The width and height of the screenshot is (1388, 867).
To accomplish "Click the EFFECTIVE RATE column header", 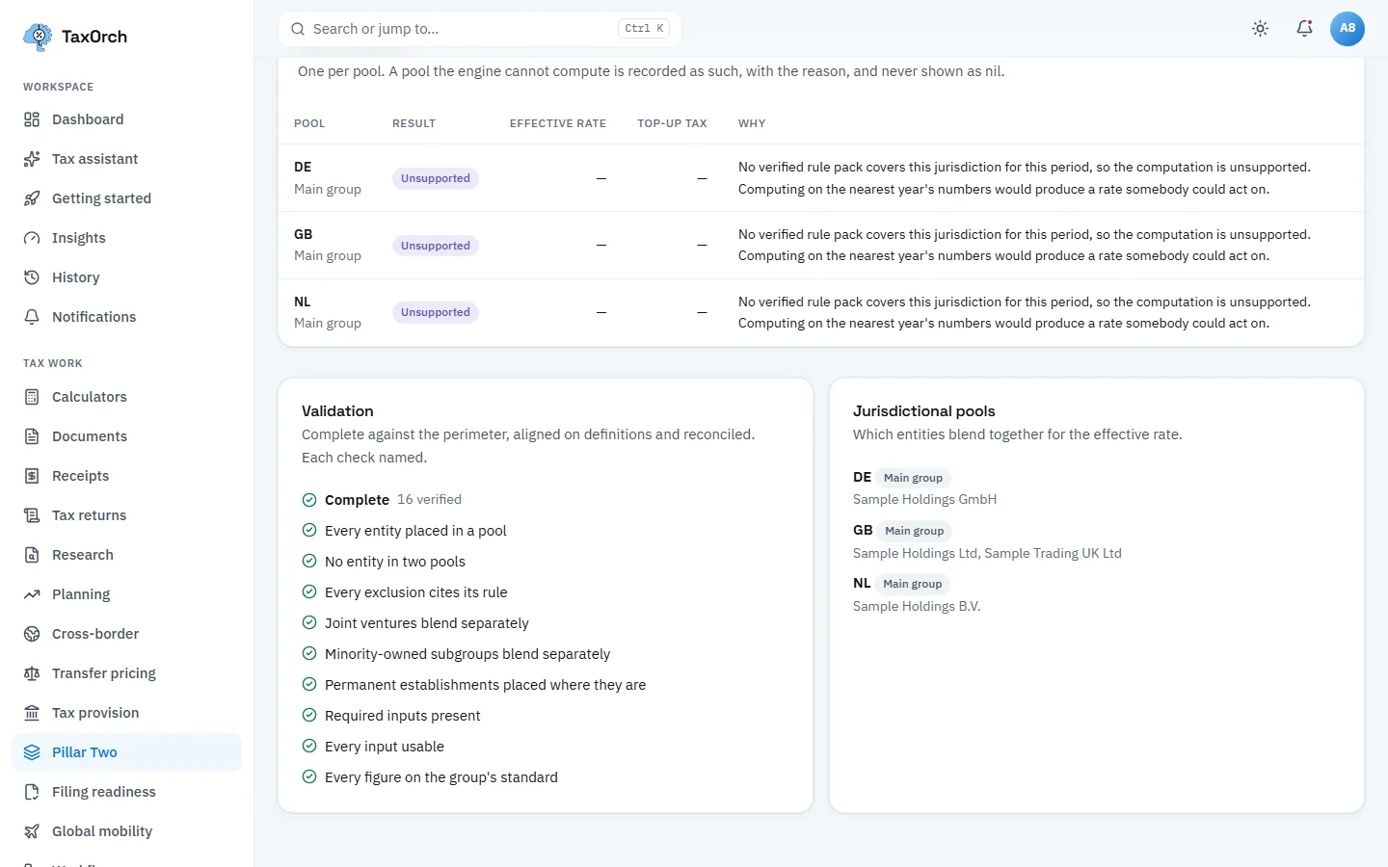I will click(558, 123).
